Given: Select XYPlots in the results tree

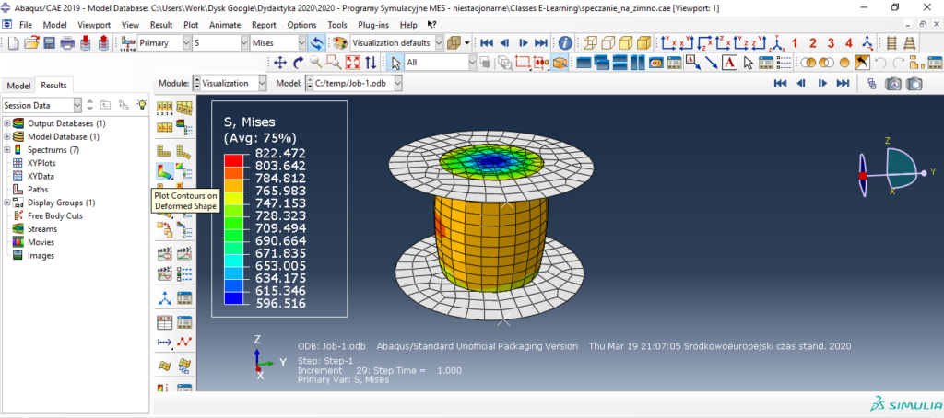Looking at the screenshot, I should (x=41, y=163).
